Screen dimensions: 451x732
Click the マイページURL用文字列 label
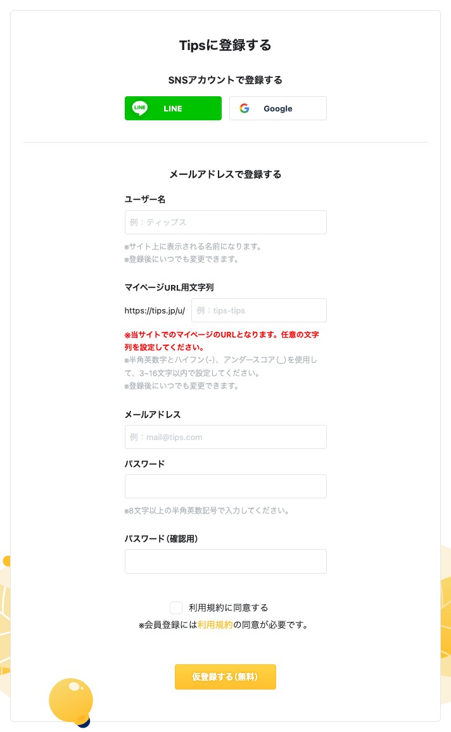coord(169,287)
